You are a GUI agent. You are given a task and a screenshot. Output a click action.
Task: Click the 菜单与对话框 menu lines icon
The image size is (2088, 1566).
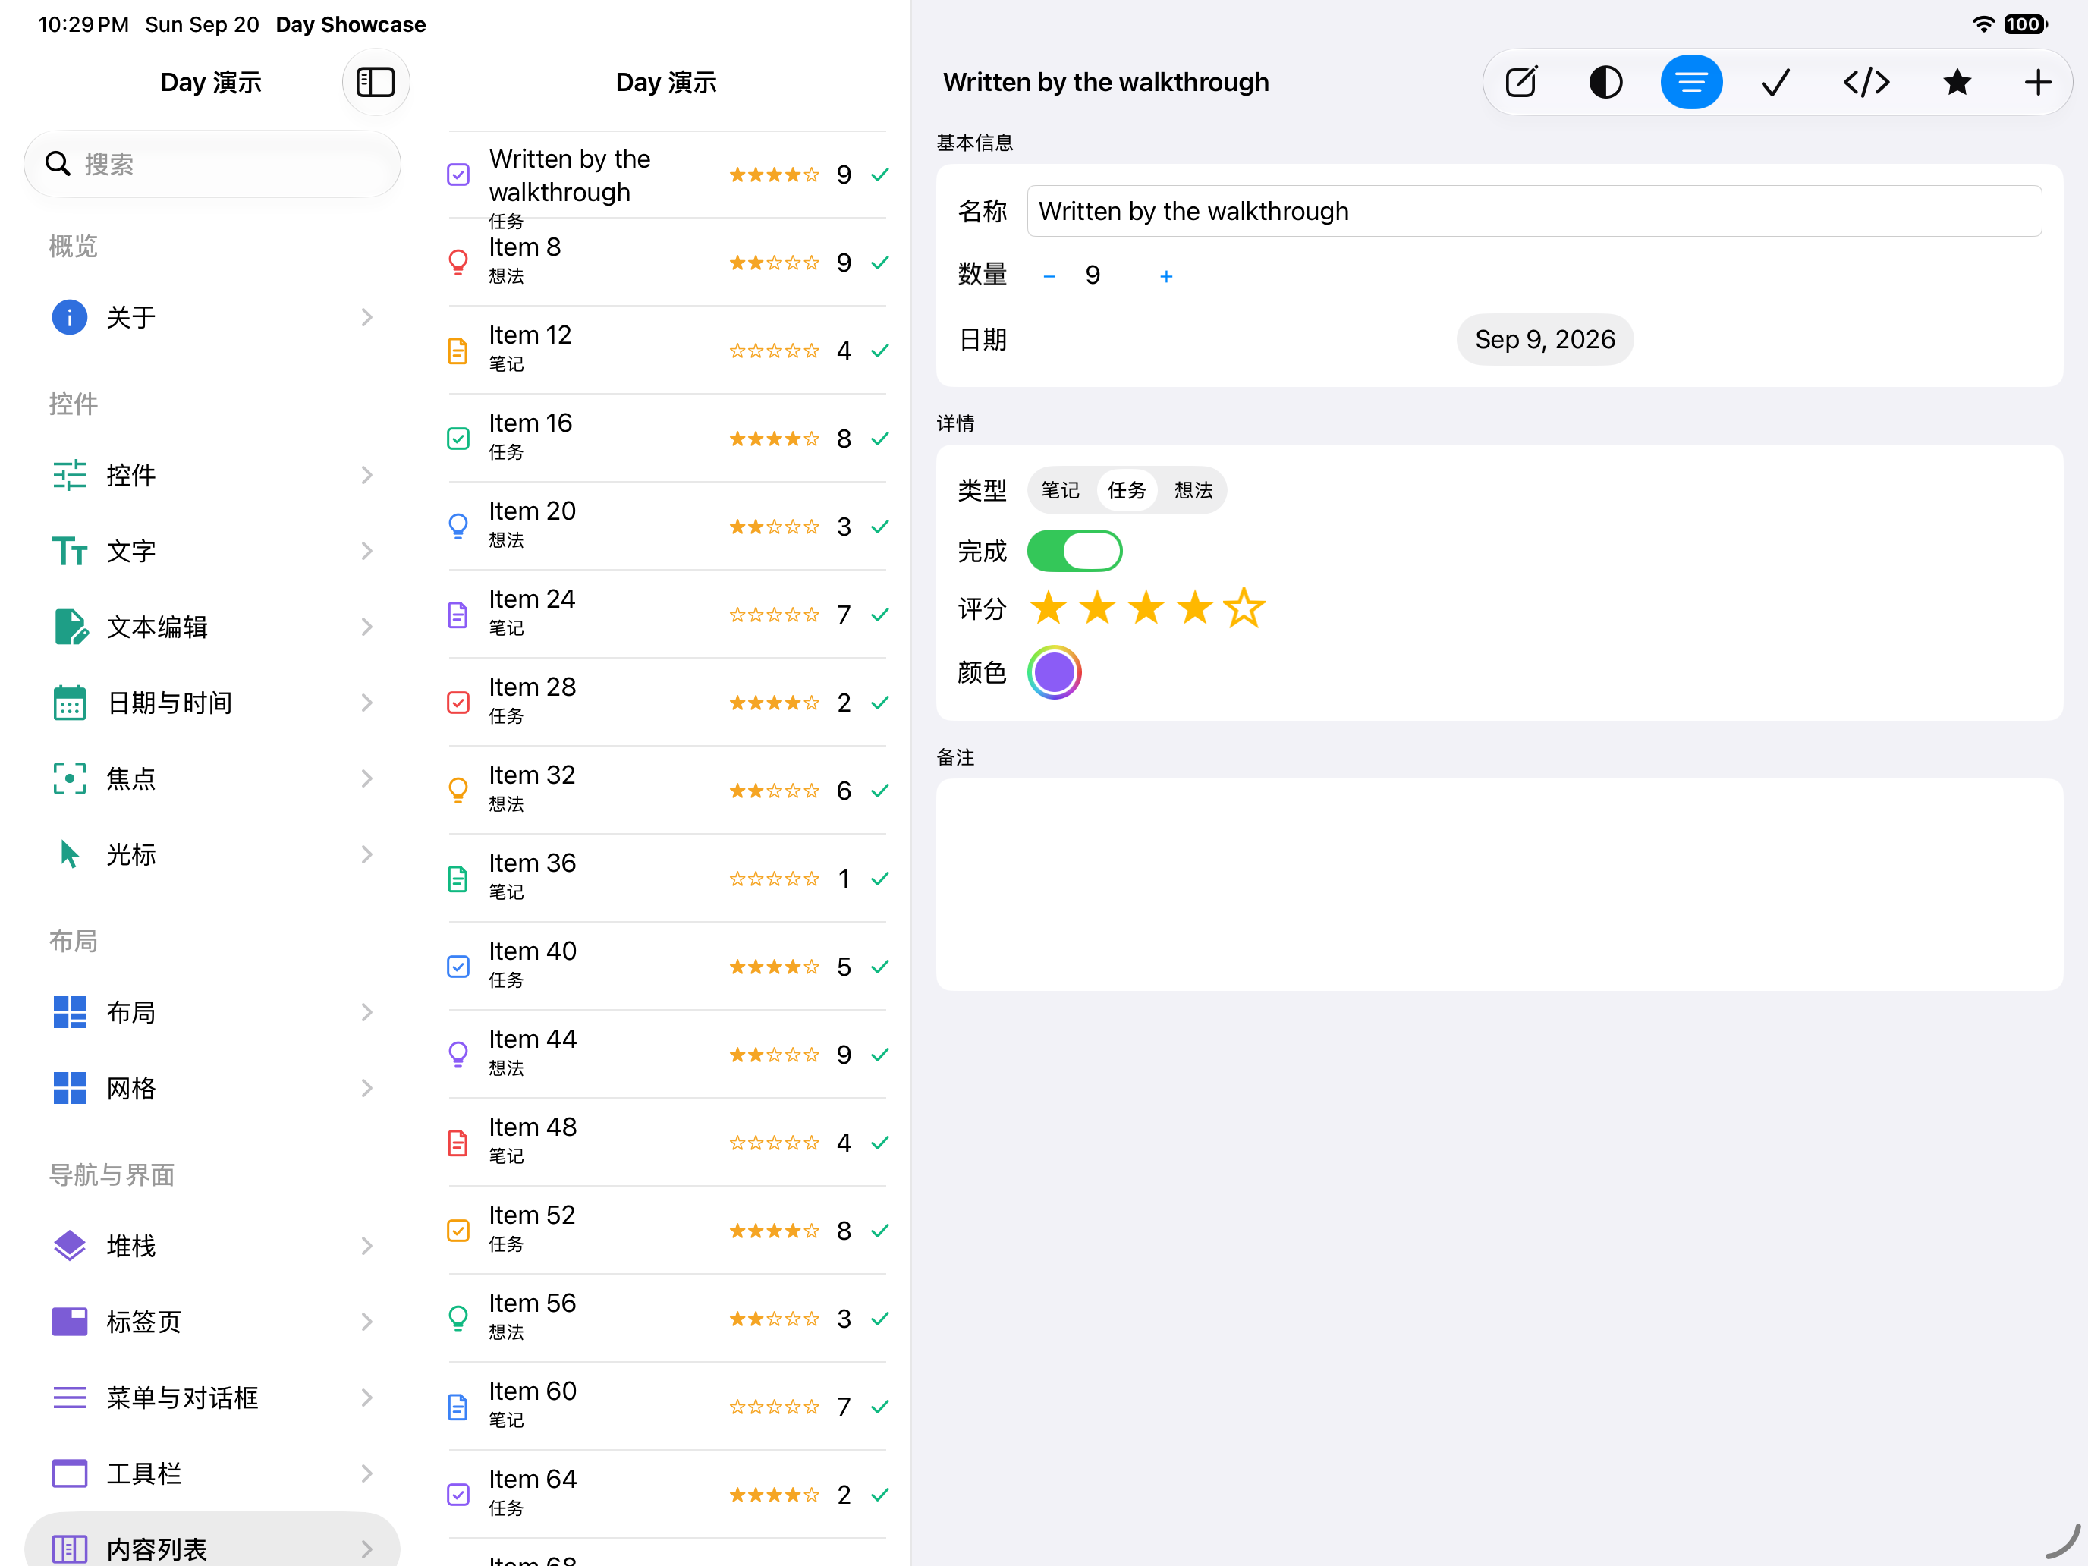click(69, 1397)
